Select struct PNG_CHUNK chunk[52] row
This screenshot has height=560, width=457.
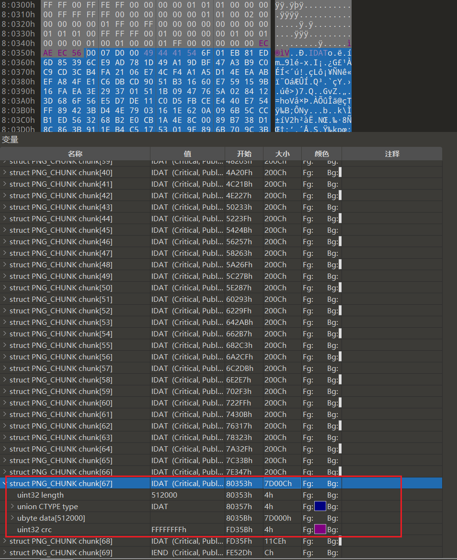click(x=221, y=311)
